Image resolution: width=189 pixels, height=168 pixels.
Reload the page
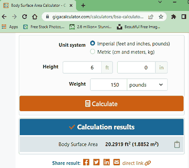pos(24,17)
